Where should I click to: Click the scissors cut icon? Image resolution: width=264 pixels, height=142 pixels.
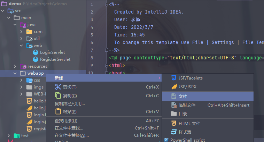tap(58, 87)
